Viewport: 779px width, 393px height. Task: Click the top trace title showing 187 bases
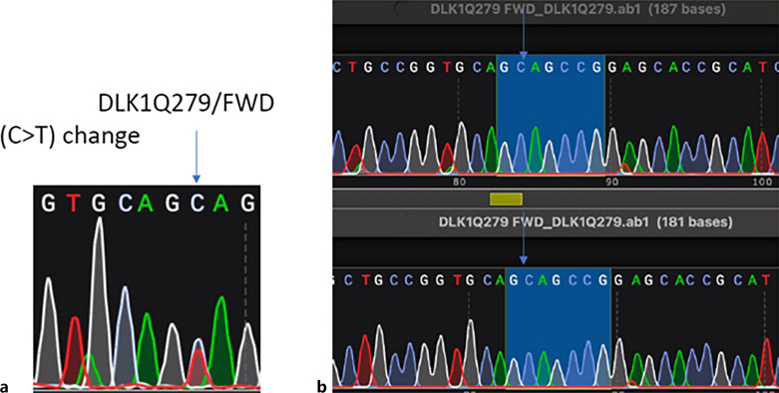tap(578, 8)
